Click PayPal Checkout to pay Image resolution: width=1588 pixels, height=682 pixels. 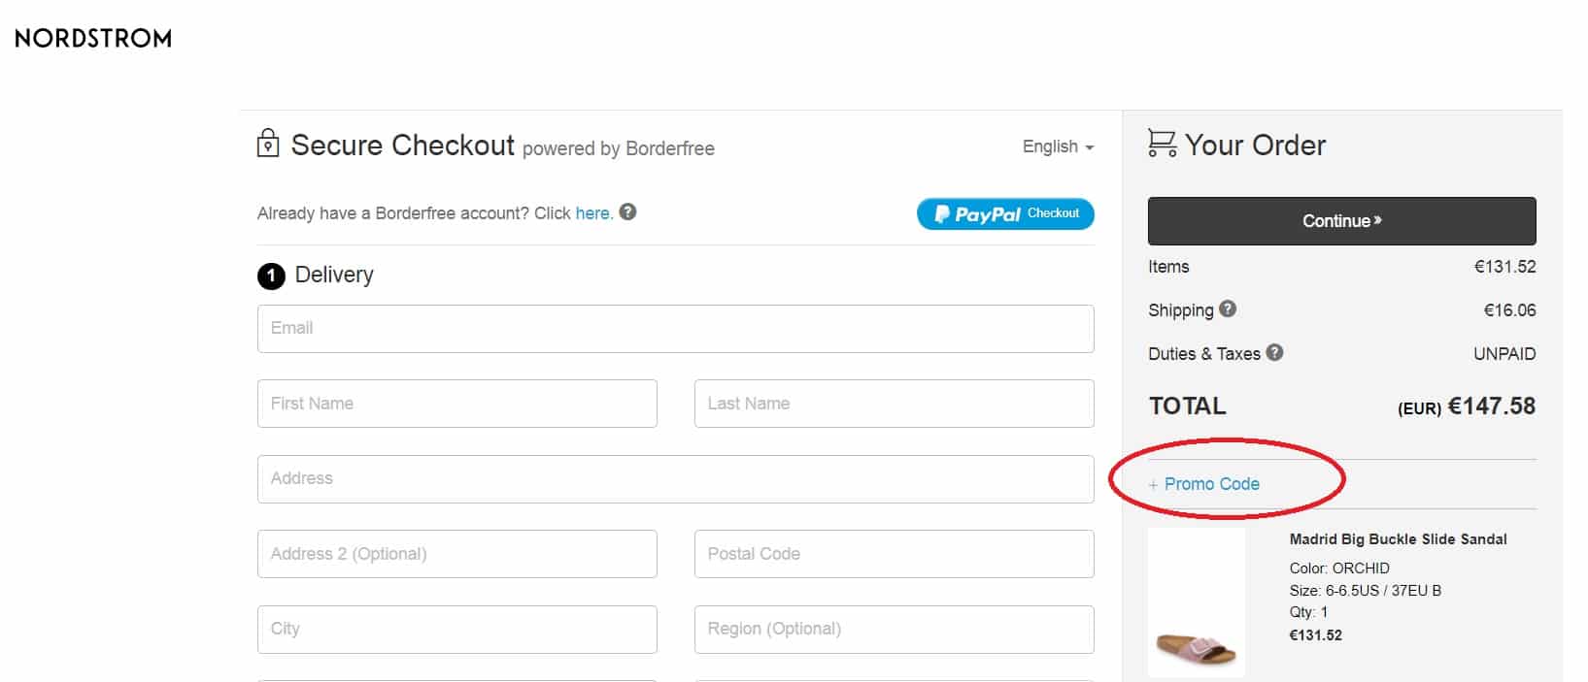(1005, 213)
